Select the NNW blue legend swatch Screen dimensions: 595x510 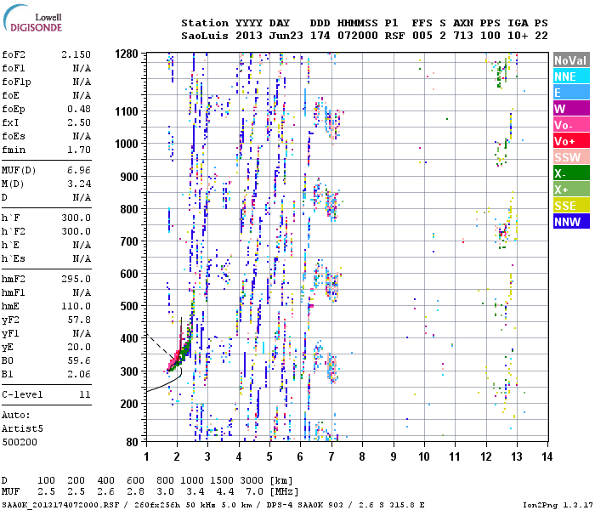tap(571, 221)
